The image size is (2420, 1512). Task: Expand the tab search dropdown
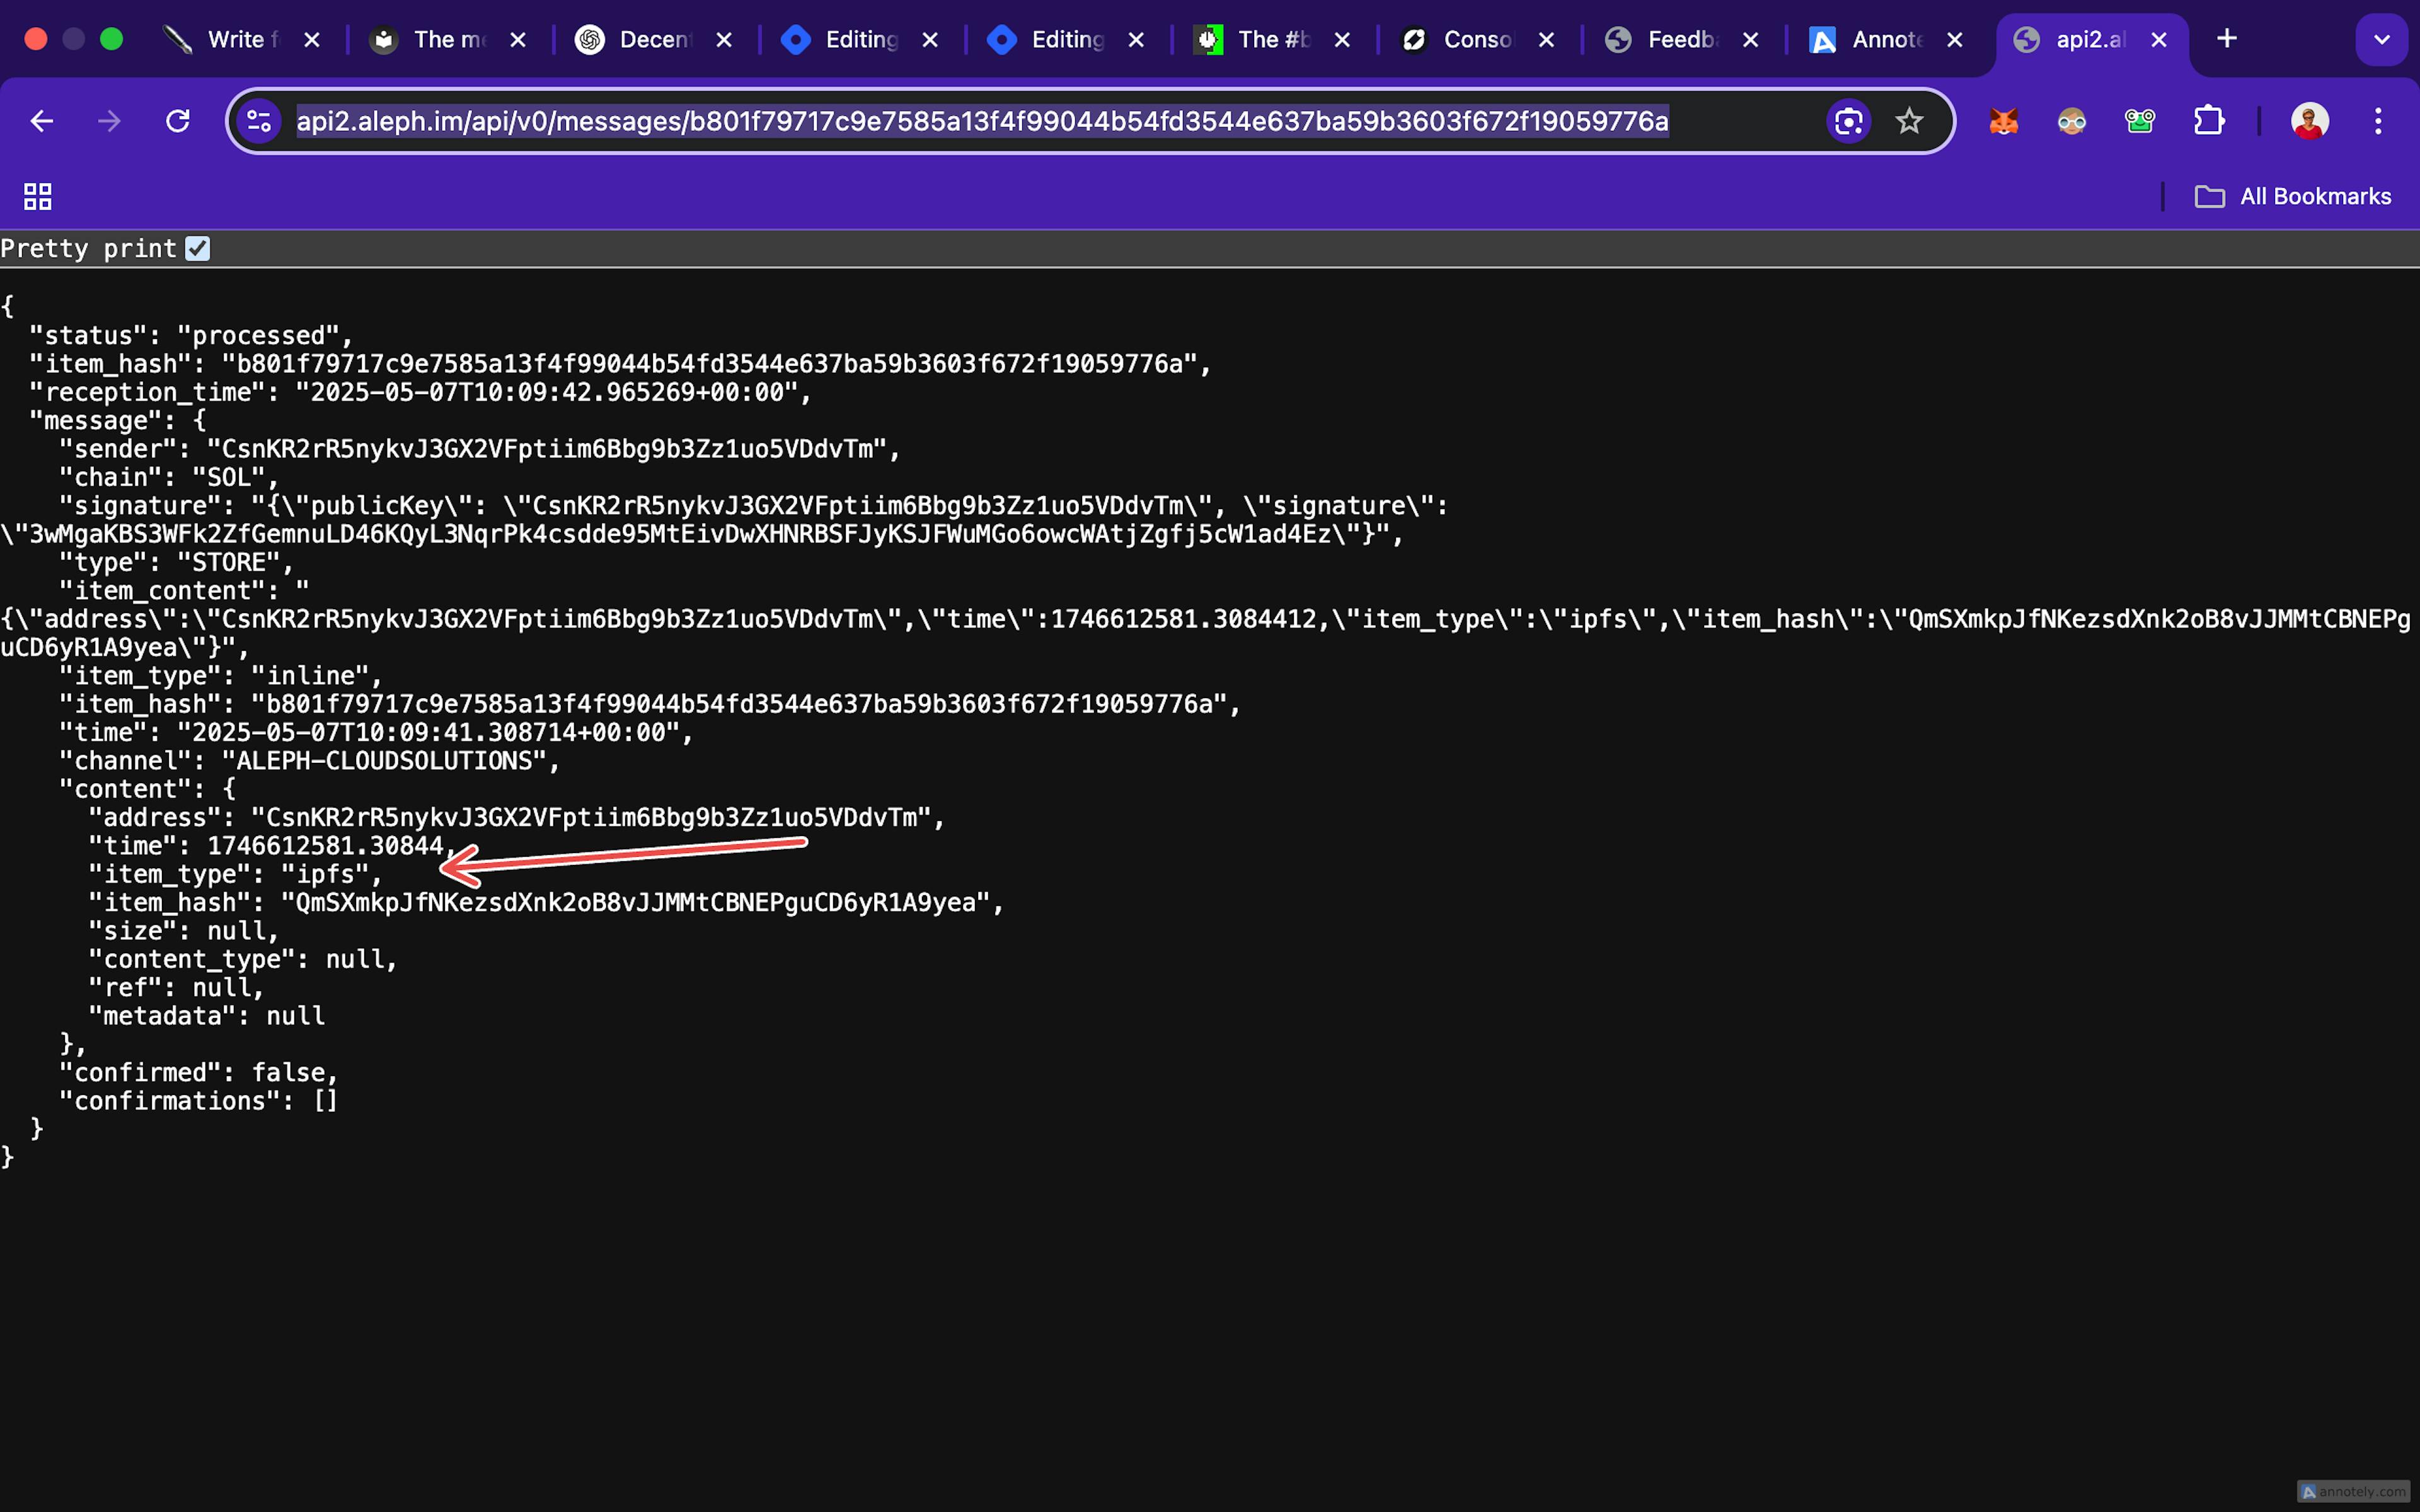tap(2381, 40)
